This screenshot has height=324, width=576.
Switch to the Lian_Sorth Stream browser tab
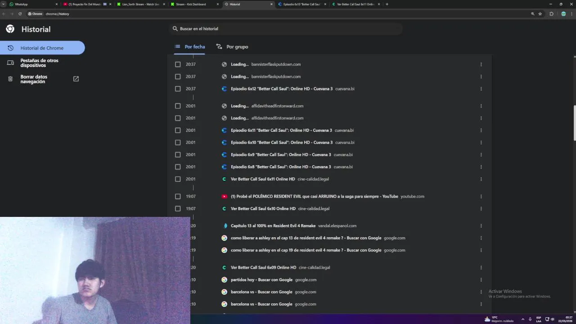pyautogui.click(x=140, y=4)
